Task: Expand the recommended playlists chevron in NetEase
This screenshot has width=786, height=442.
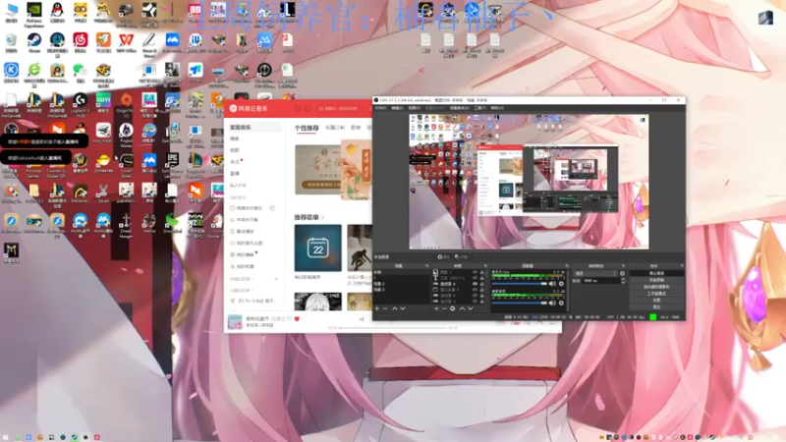Action: (x=323, y=217)
